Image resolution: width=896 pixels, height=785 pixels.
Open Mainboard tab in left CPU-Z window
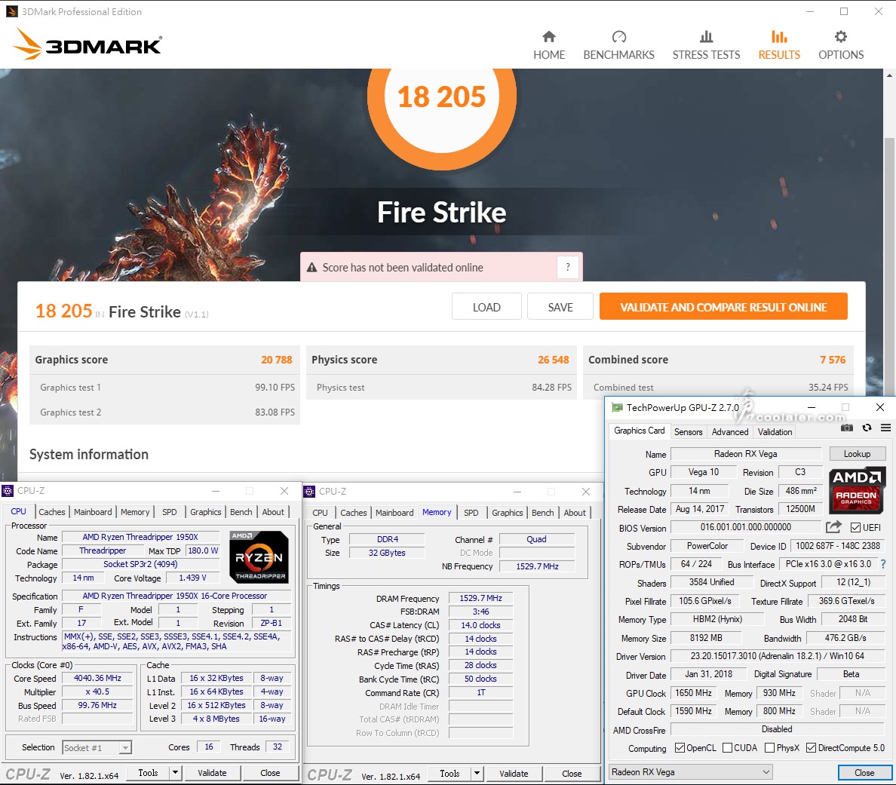pyautogui.click(x=93, y=512)
